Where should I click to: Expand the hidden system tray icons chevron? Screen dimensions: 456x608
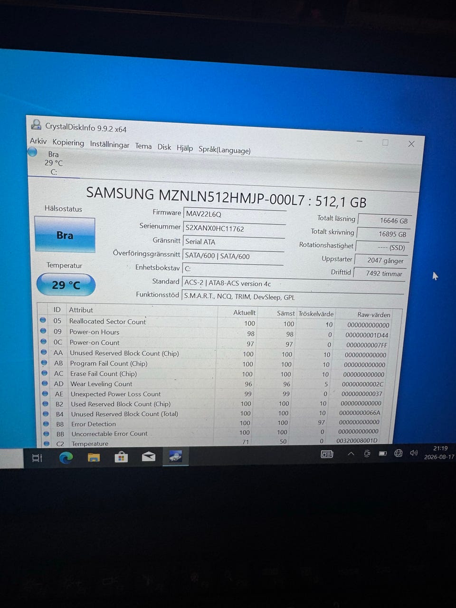pos(351,454)
